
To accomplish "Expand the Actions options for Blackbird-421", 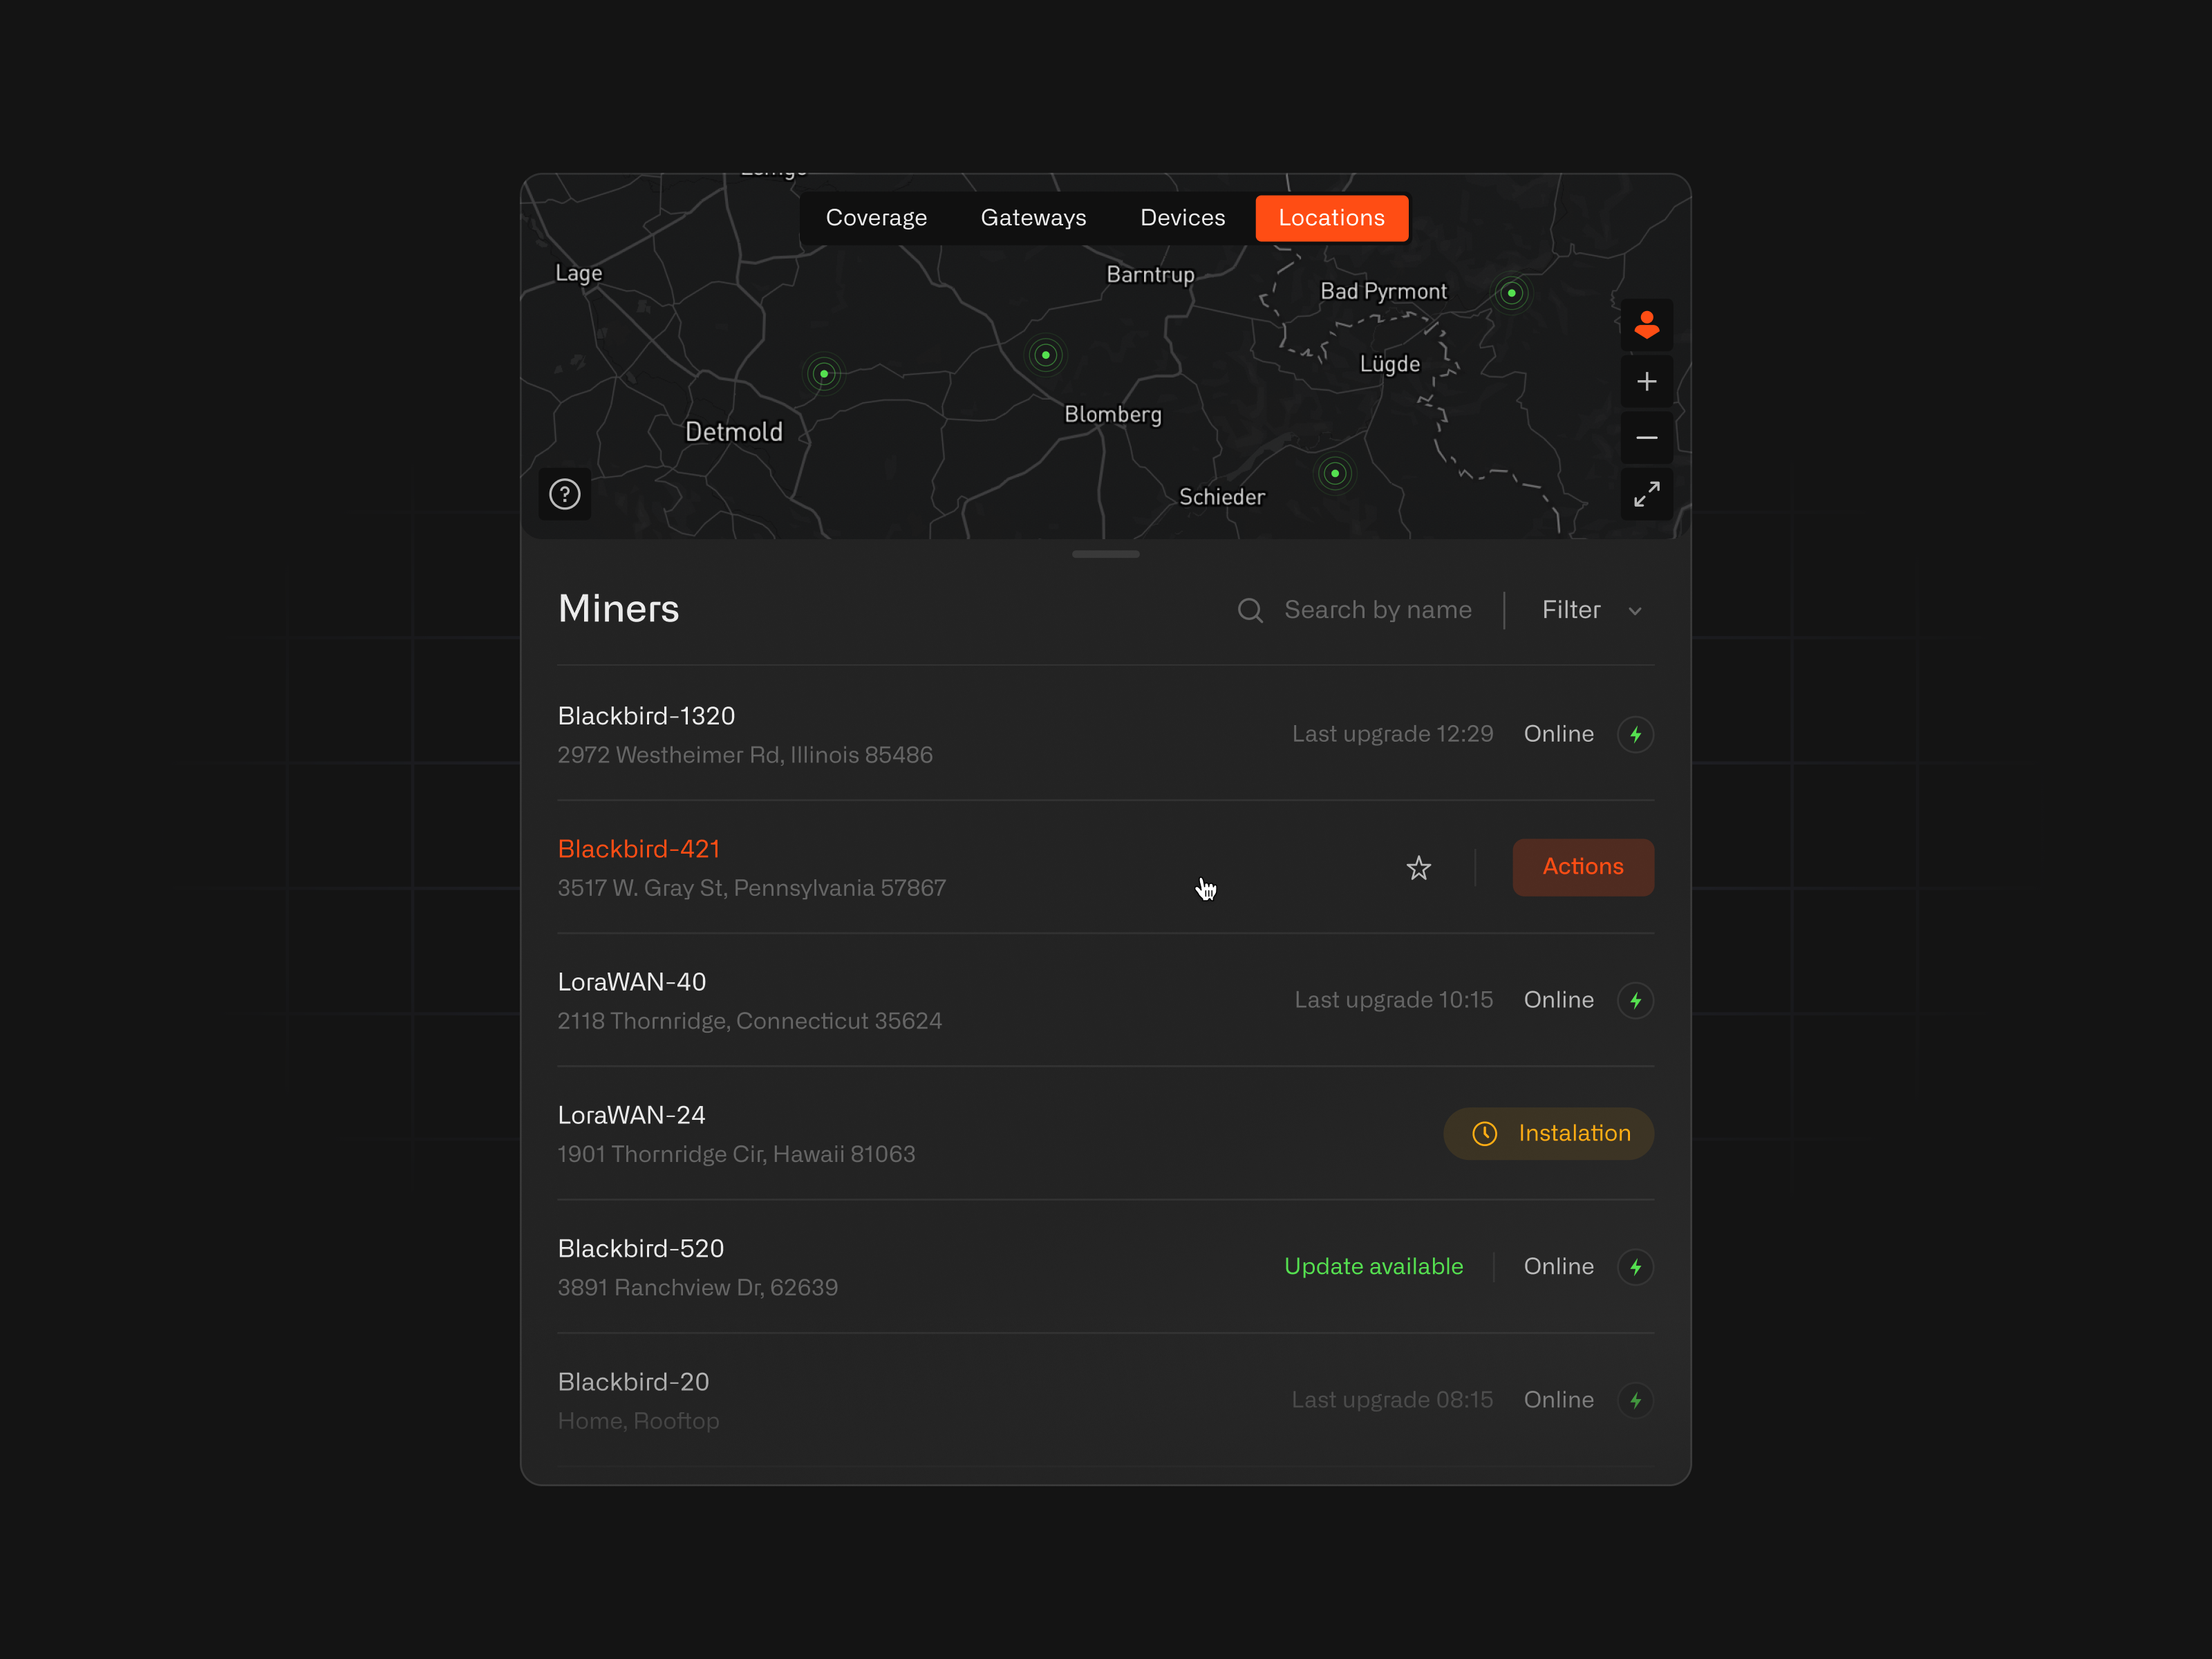I will [x=1583, y=867].
